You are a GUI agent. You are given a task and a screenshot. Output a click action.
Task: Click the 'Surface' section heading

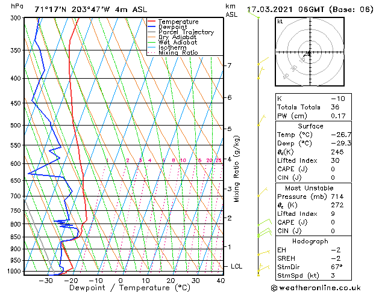[x=310, y=126]
